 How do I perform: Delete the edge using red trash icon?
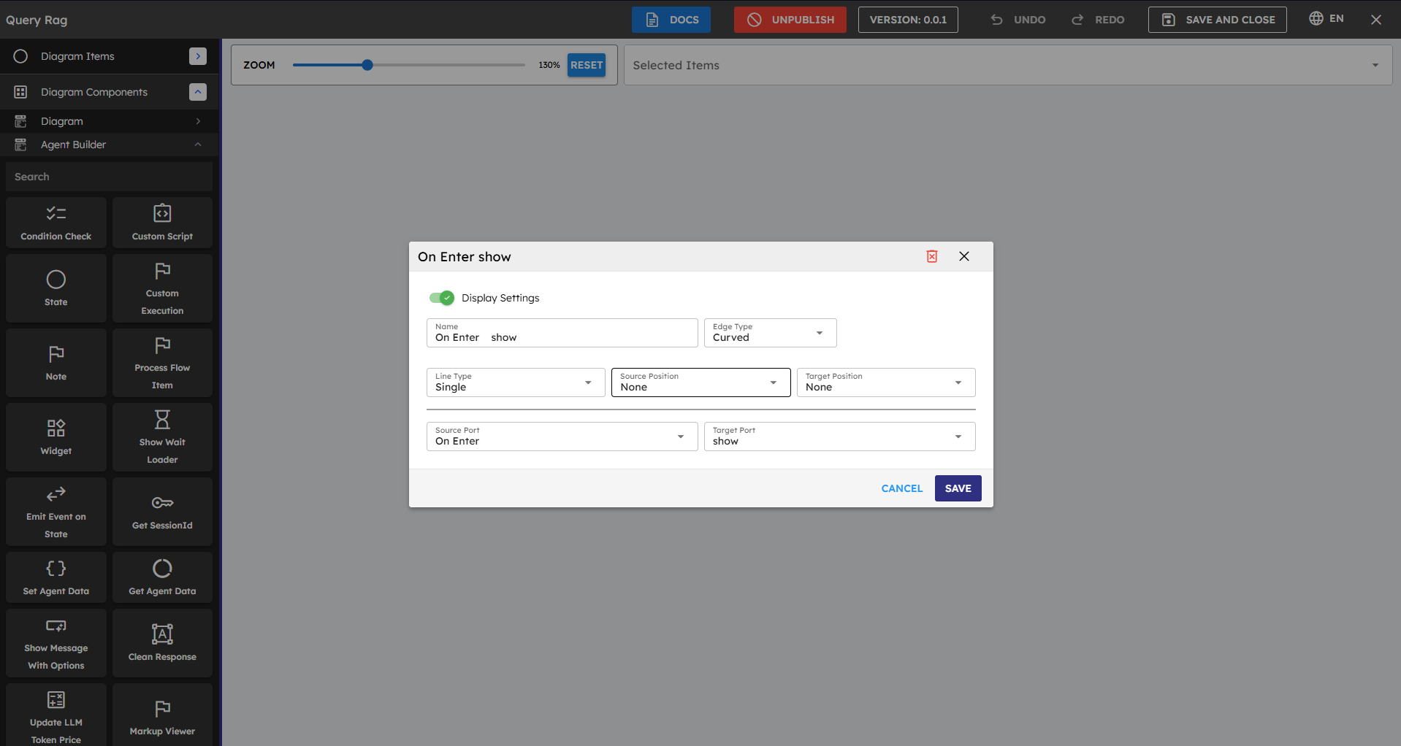pos(932,256)
